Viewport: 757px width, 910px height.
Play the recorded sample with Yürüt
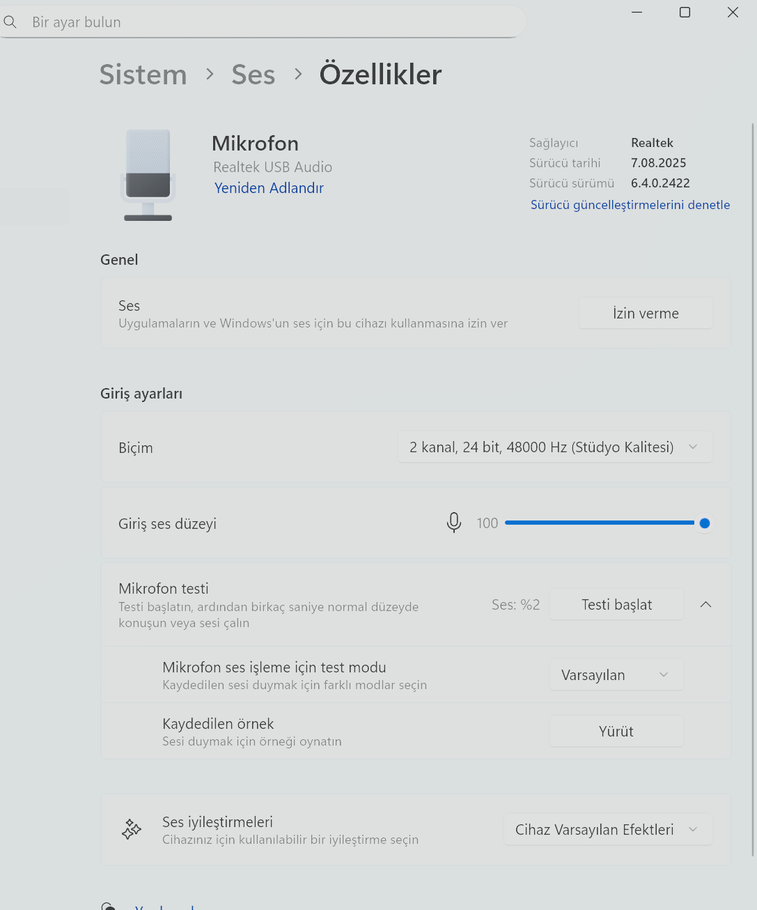click(x=616, y=732)
